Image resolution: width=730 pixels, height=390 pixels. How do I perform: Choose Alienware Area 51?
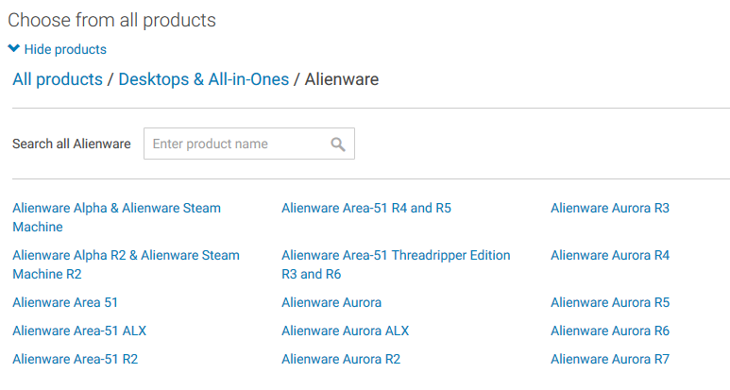click(65, 302)
